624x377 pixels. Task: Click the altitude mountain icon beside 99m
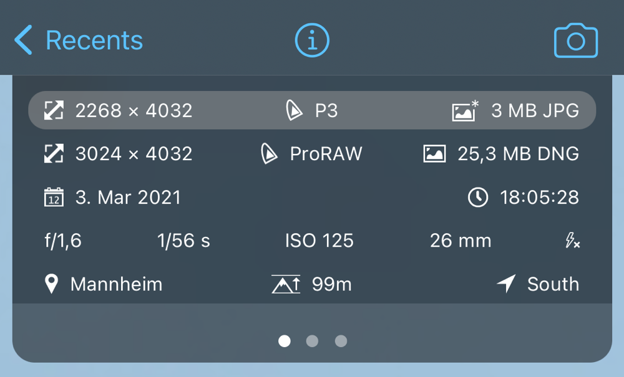286,284
